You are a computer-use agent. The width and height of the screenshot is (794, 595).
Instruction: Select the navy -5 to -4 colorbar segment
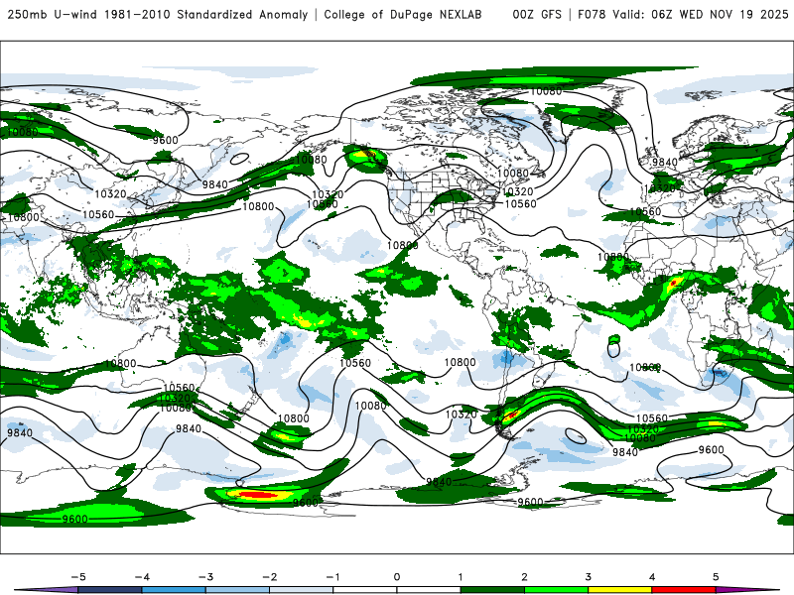pos(110,590)
